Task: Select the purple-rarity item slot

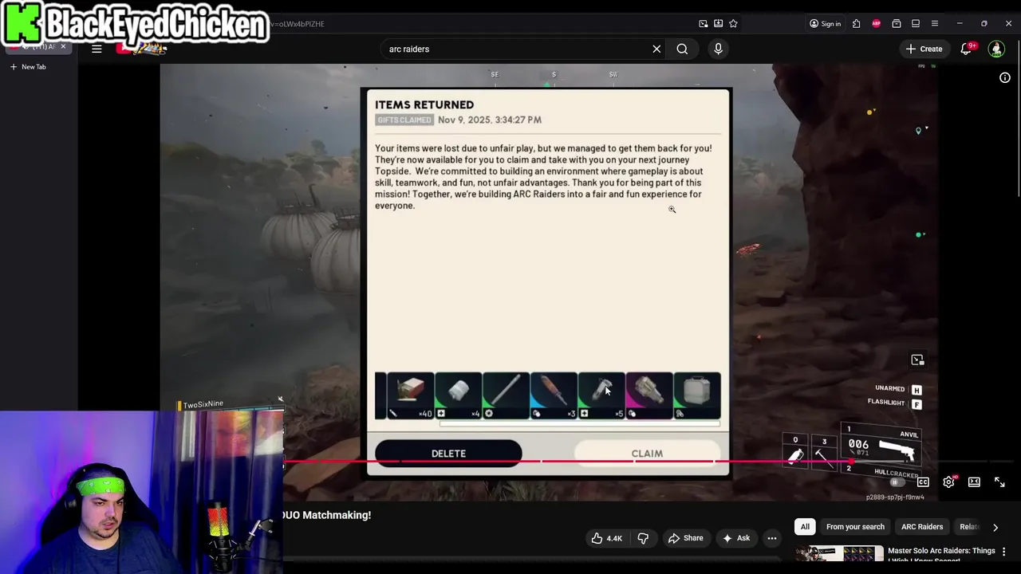Action: (x=649, y=395)
